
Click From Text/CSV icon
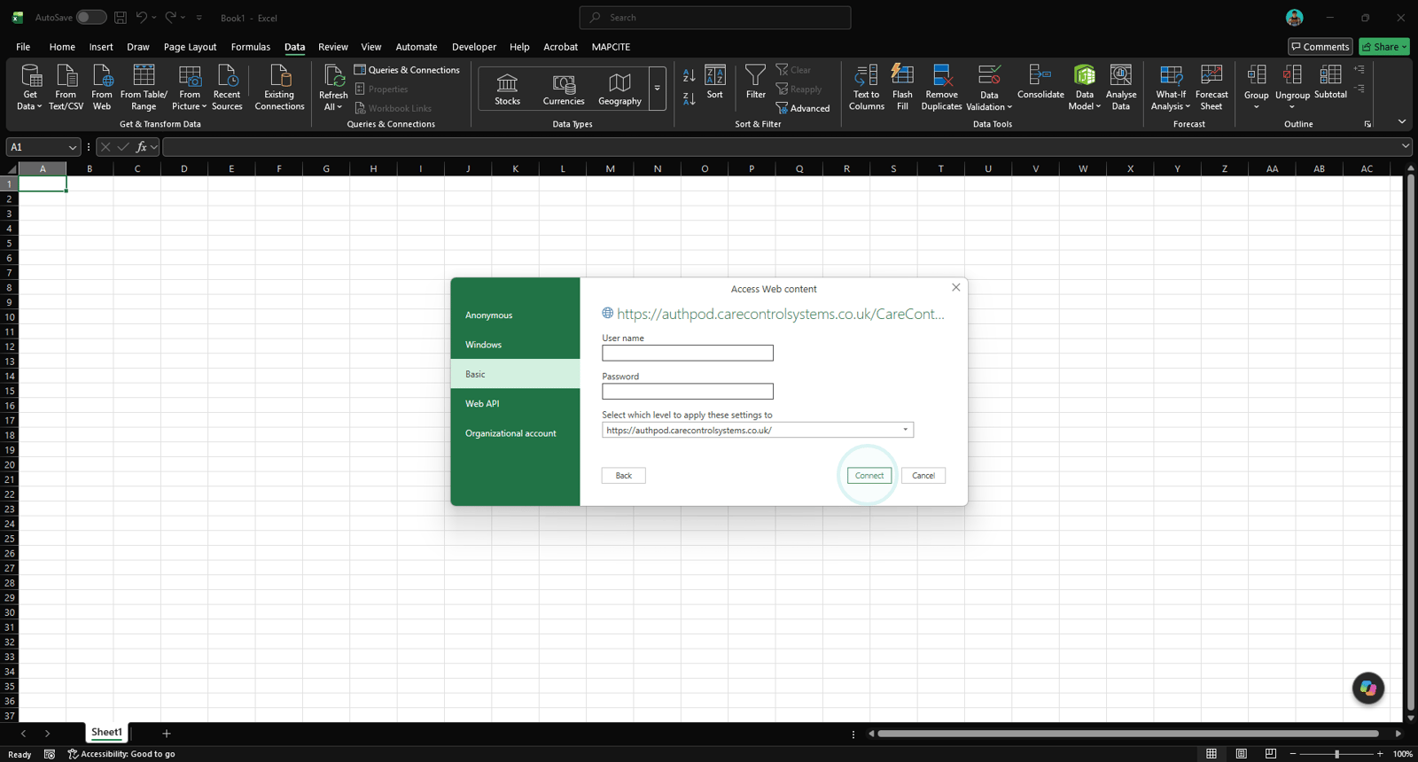tap(66, 87)
